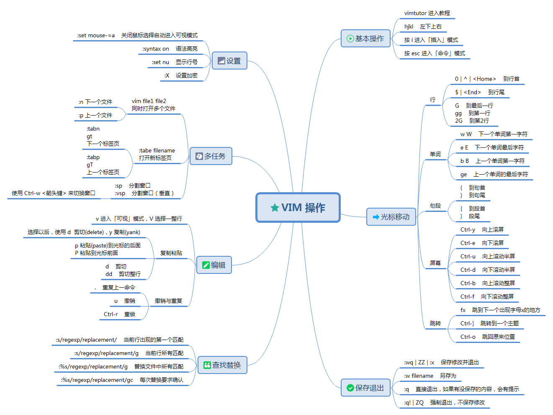Select the 基本操作 topic node

tap(366, 39)
